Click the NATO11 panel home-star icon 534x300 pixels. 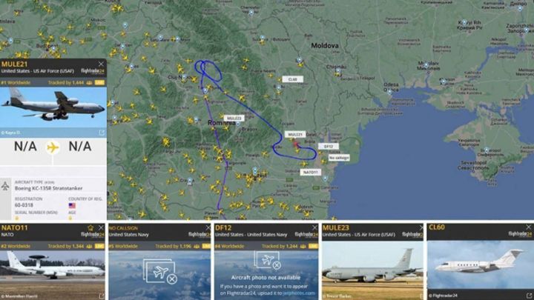[x=90, y=228]
